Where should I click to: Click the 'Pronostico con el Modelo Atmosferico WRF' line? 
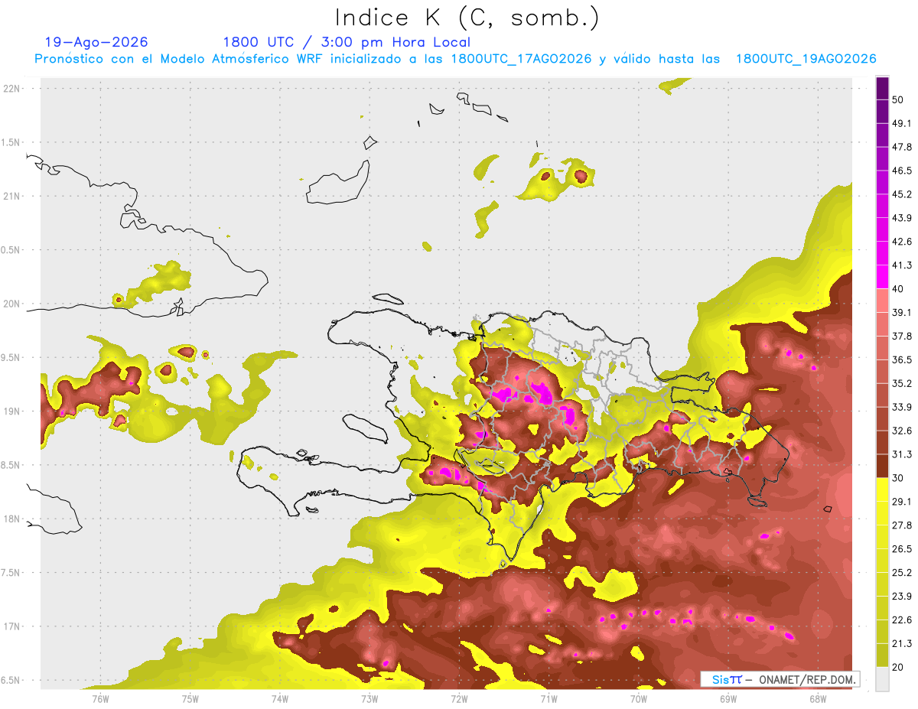pyautogui.click(x=455, y=59)
